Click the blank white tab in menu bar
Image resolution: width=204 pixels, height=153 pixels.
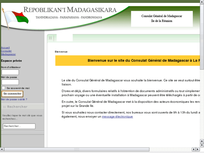pos(65,38)
